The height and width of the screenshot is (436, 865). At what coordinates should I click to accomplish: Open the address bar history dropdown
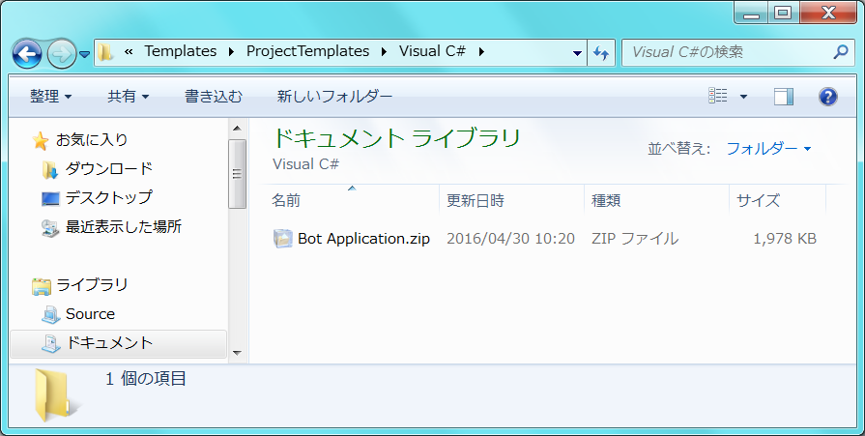click(577, 53)
